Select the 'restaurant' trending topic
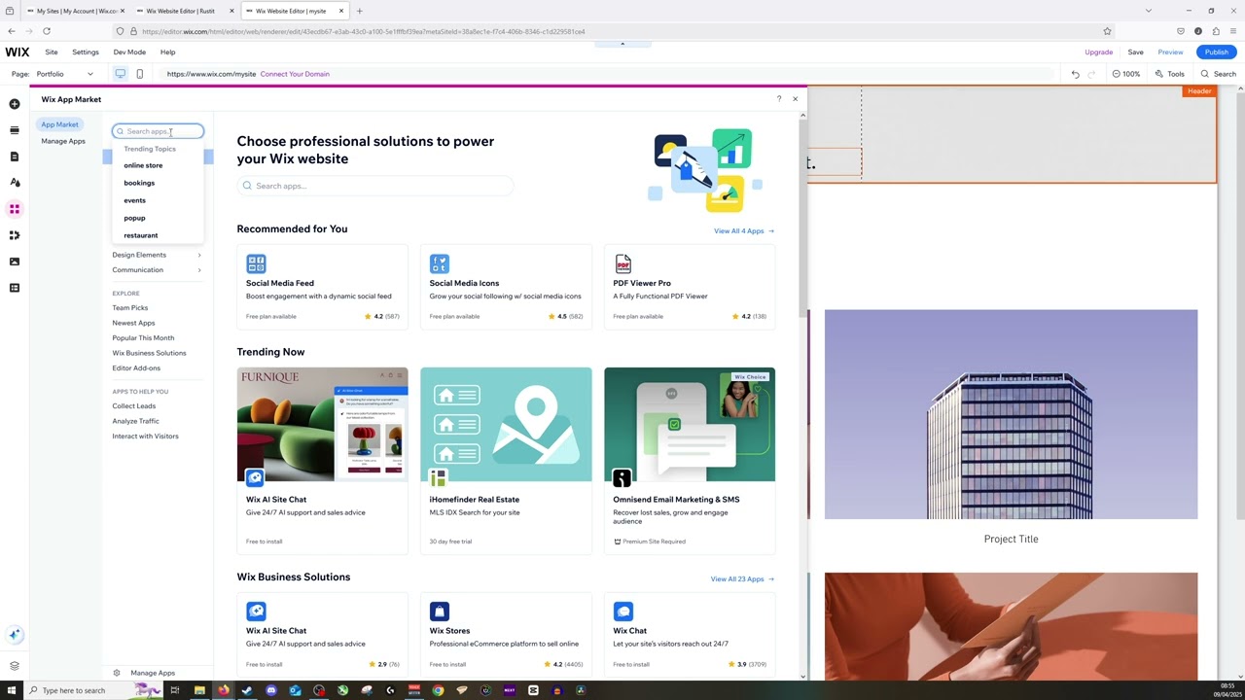 point(140,235)
